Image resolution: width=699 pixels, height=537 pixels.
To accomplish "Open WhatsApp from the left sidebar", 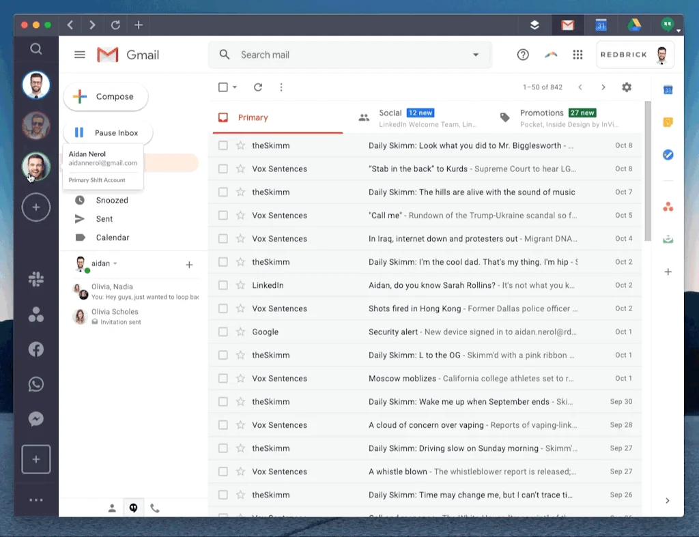I will (x=35, y=383).
